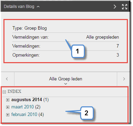This screenshot has width=133, height=126.
Task: Open the augustus 2014 archive link
Action: [x=26, y=100]
